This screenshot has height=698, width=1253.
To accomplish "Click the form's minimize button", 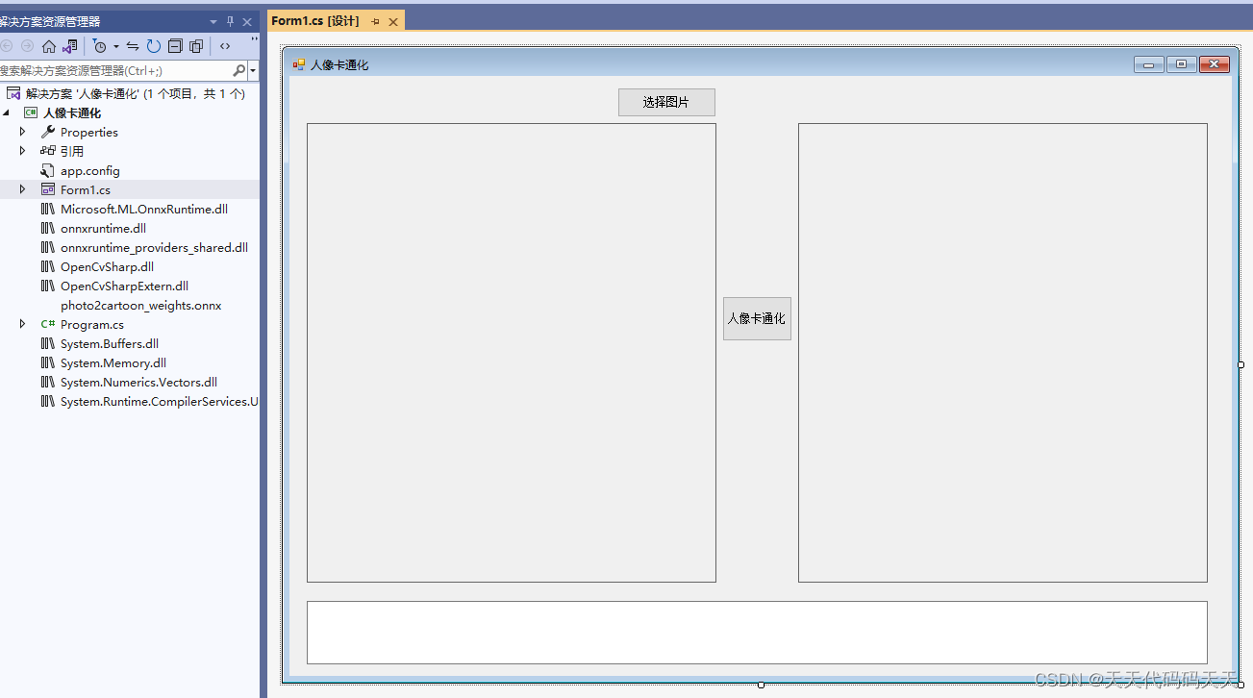I will tap(1149, 64).
